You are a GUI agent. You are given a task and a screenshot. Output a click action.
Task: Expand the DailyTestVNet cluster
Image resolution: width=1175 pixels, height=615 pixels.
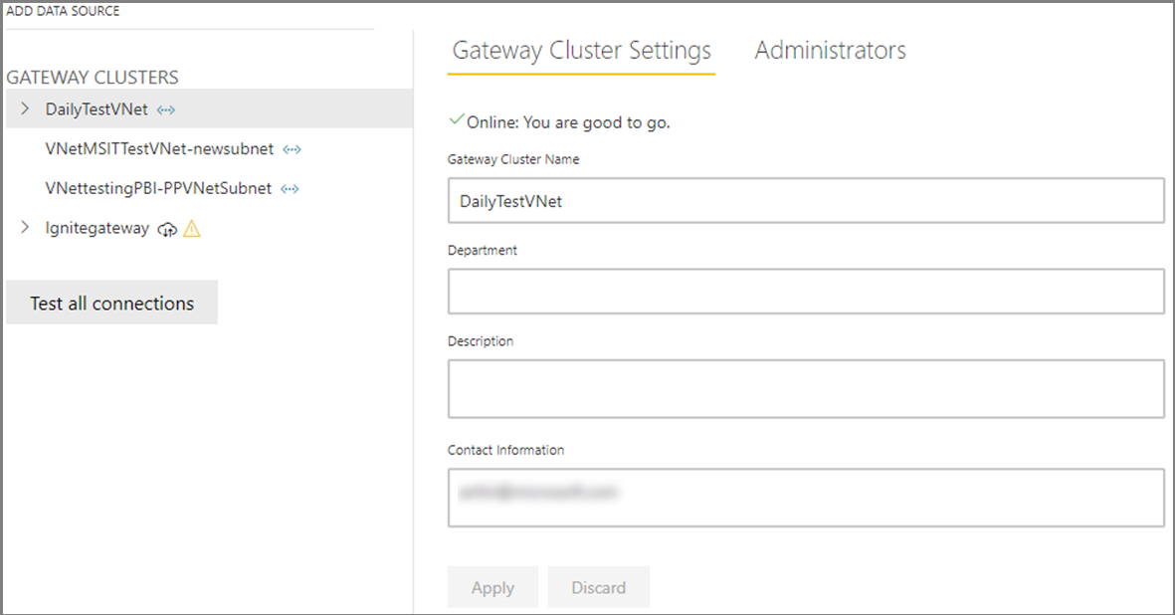point(25,109)
